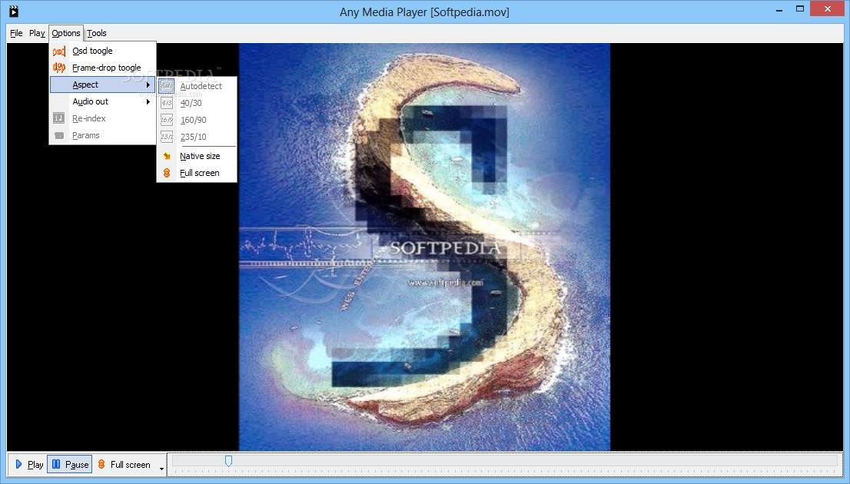Click the Full screen icon in submenu
Screen dimensions: 850x484
pyautogui.click(x=167, y=173)
